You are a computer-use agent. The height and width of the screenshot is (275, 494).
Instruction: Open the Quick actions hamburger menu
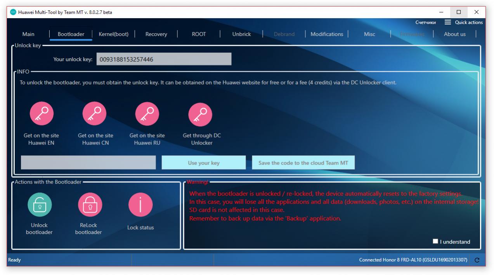(x=448, y=22)
